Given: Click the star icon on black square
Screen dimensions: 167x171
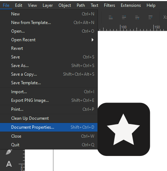Looking at the screenshot, I should click(x=124, y=129).
